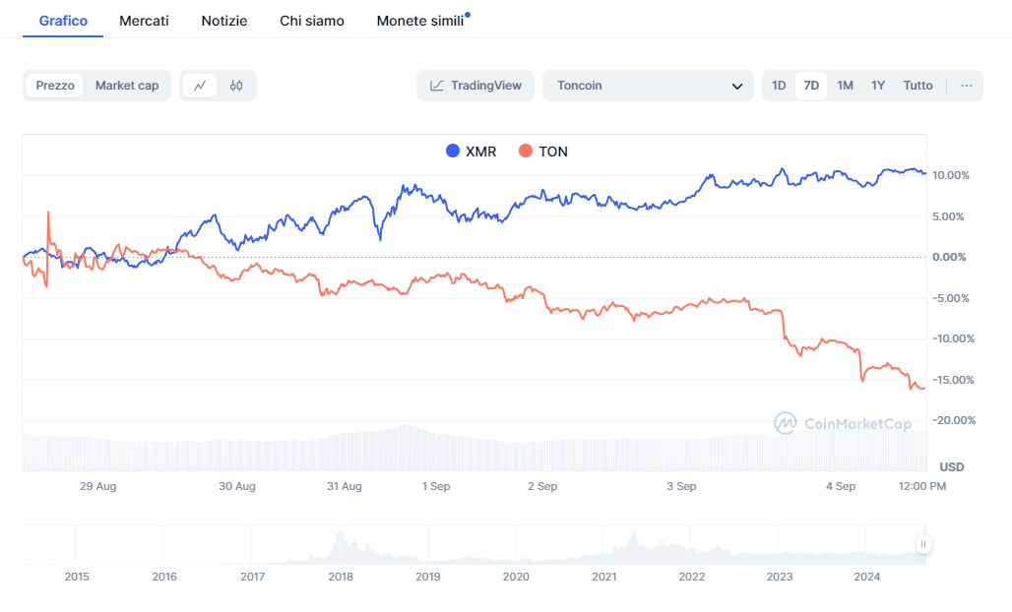The width and height of the screenshot is (1012, 612).
Task: Click 2015 in the range navigator
Action: click(77, 577)
